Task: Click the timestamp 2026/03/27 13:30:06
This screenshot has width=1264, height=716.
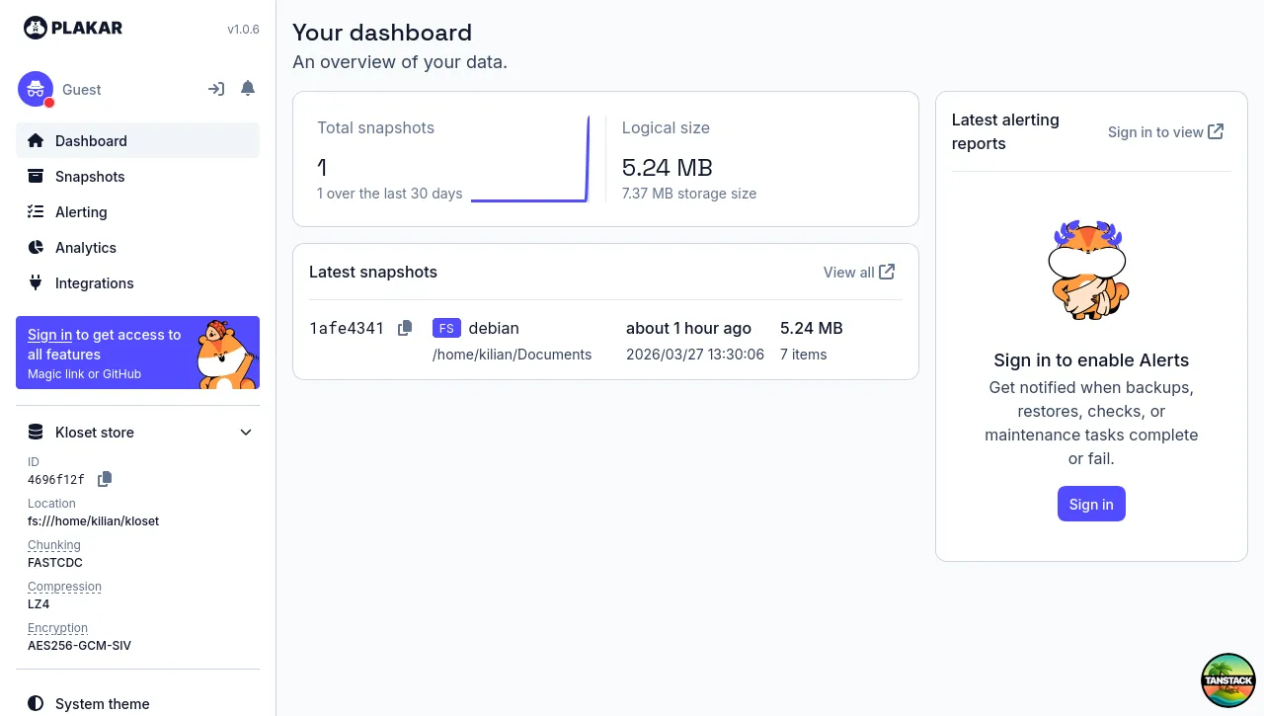Action: tap(695, 354)
